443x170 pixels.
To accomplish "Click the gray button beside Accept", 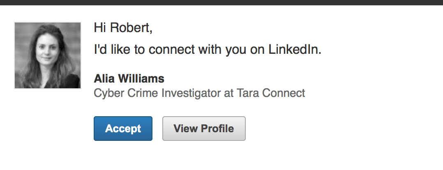I will point(204,129).
